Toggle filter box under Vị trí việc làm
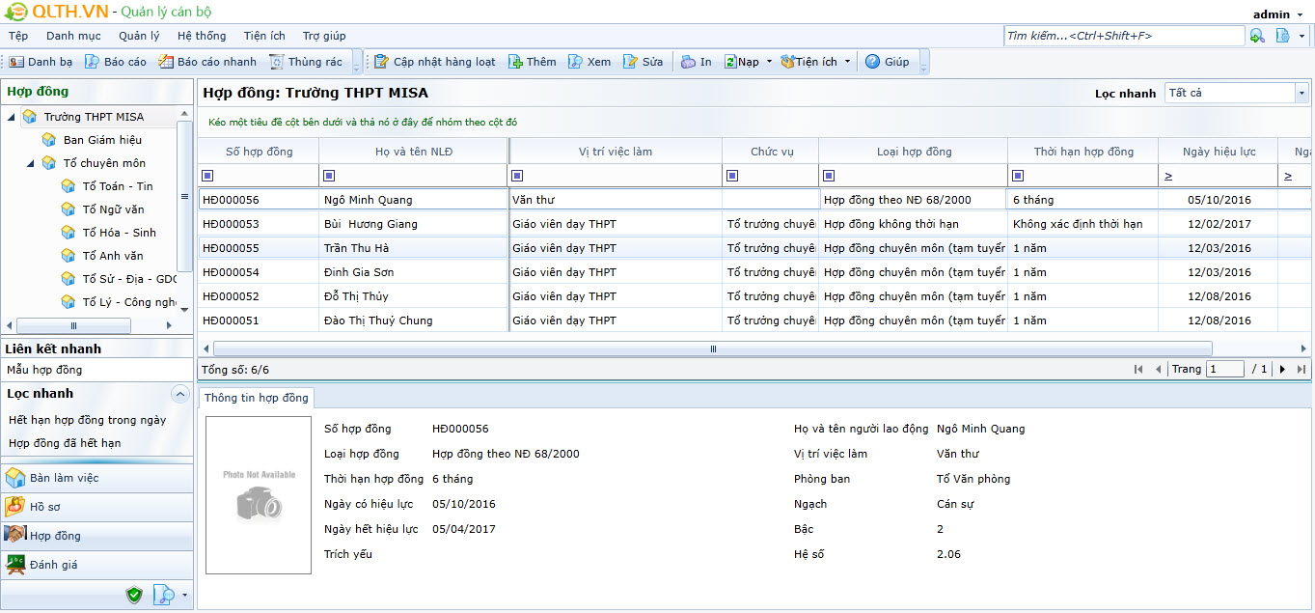The width and height of the screenshot is (1315, 613). click(518, 176)
